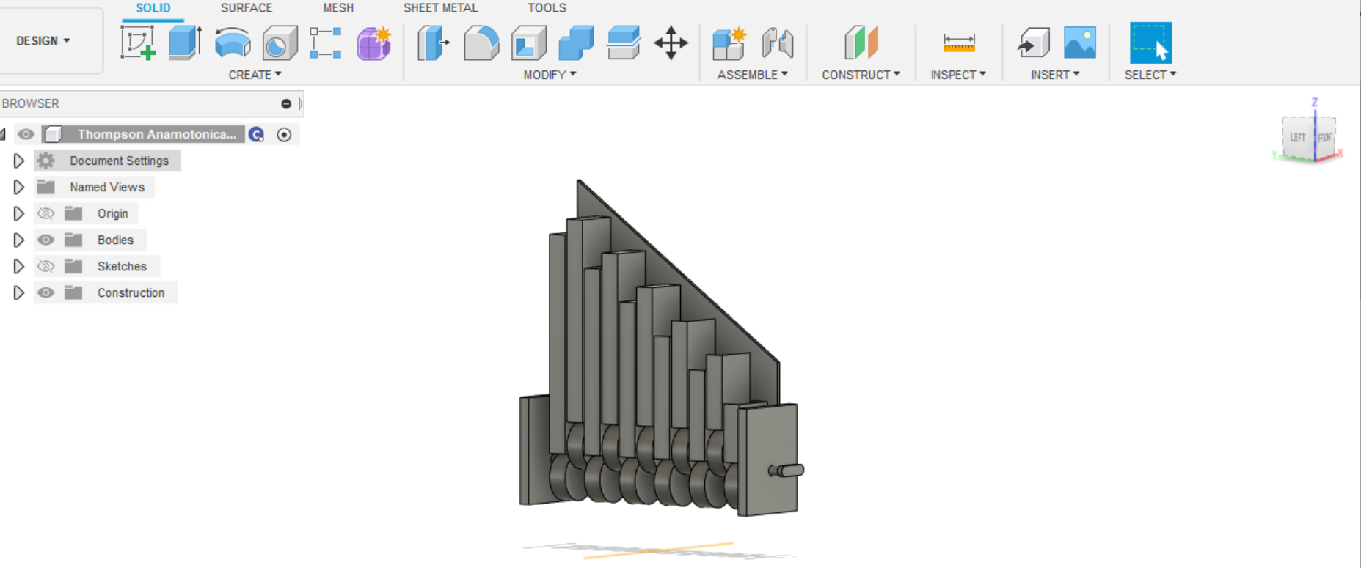Select the Bodies tree row label
Screen dimensions: 1361x568
(x=115, y=240)
